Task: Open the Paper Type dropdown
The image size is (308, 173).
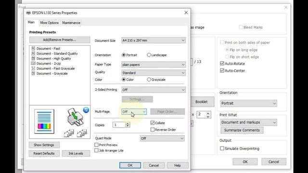Action: (154, 64)
